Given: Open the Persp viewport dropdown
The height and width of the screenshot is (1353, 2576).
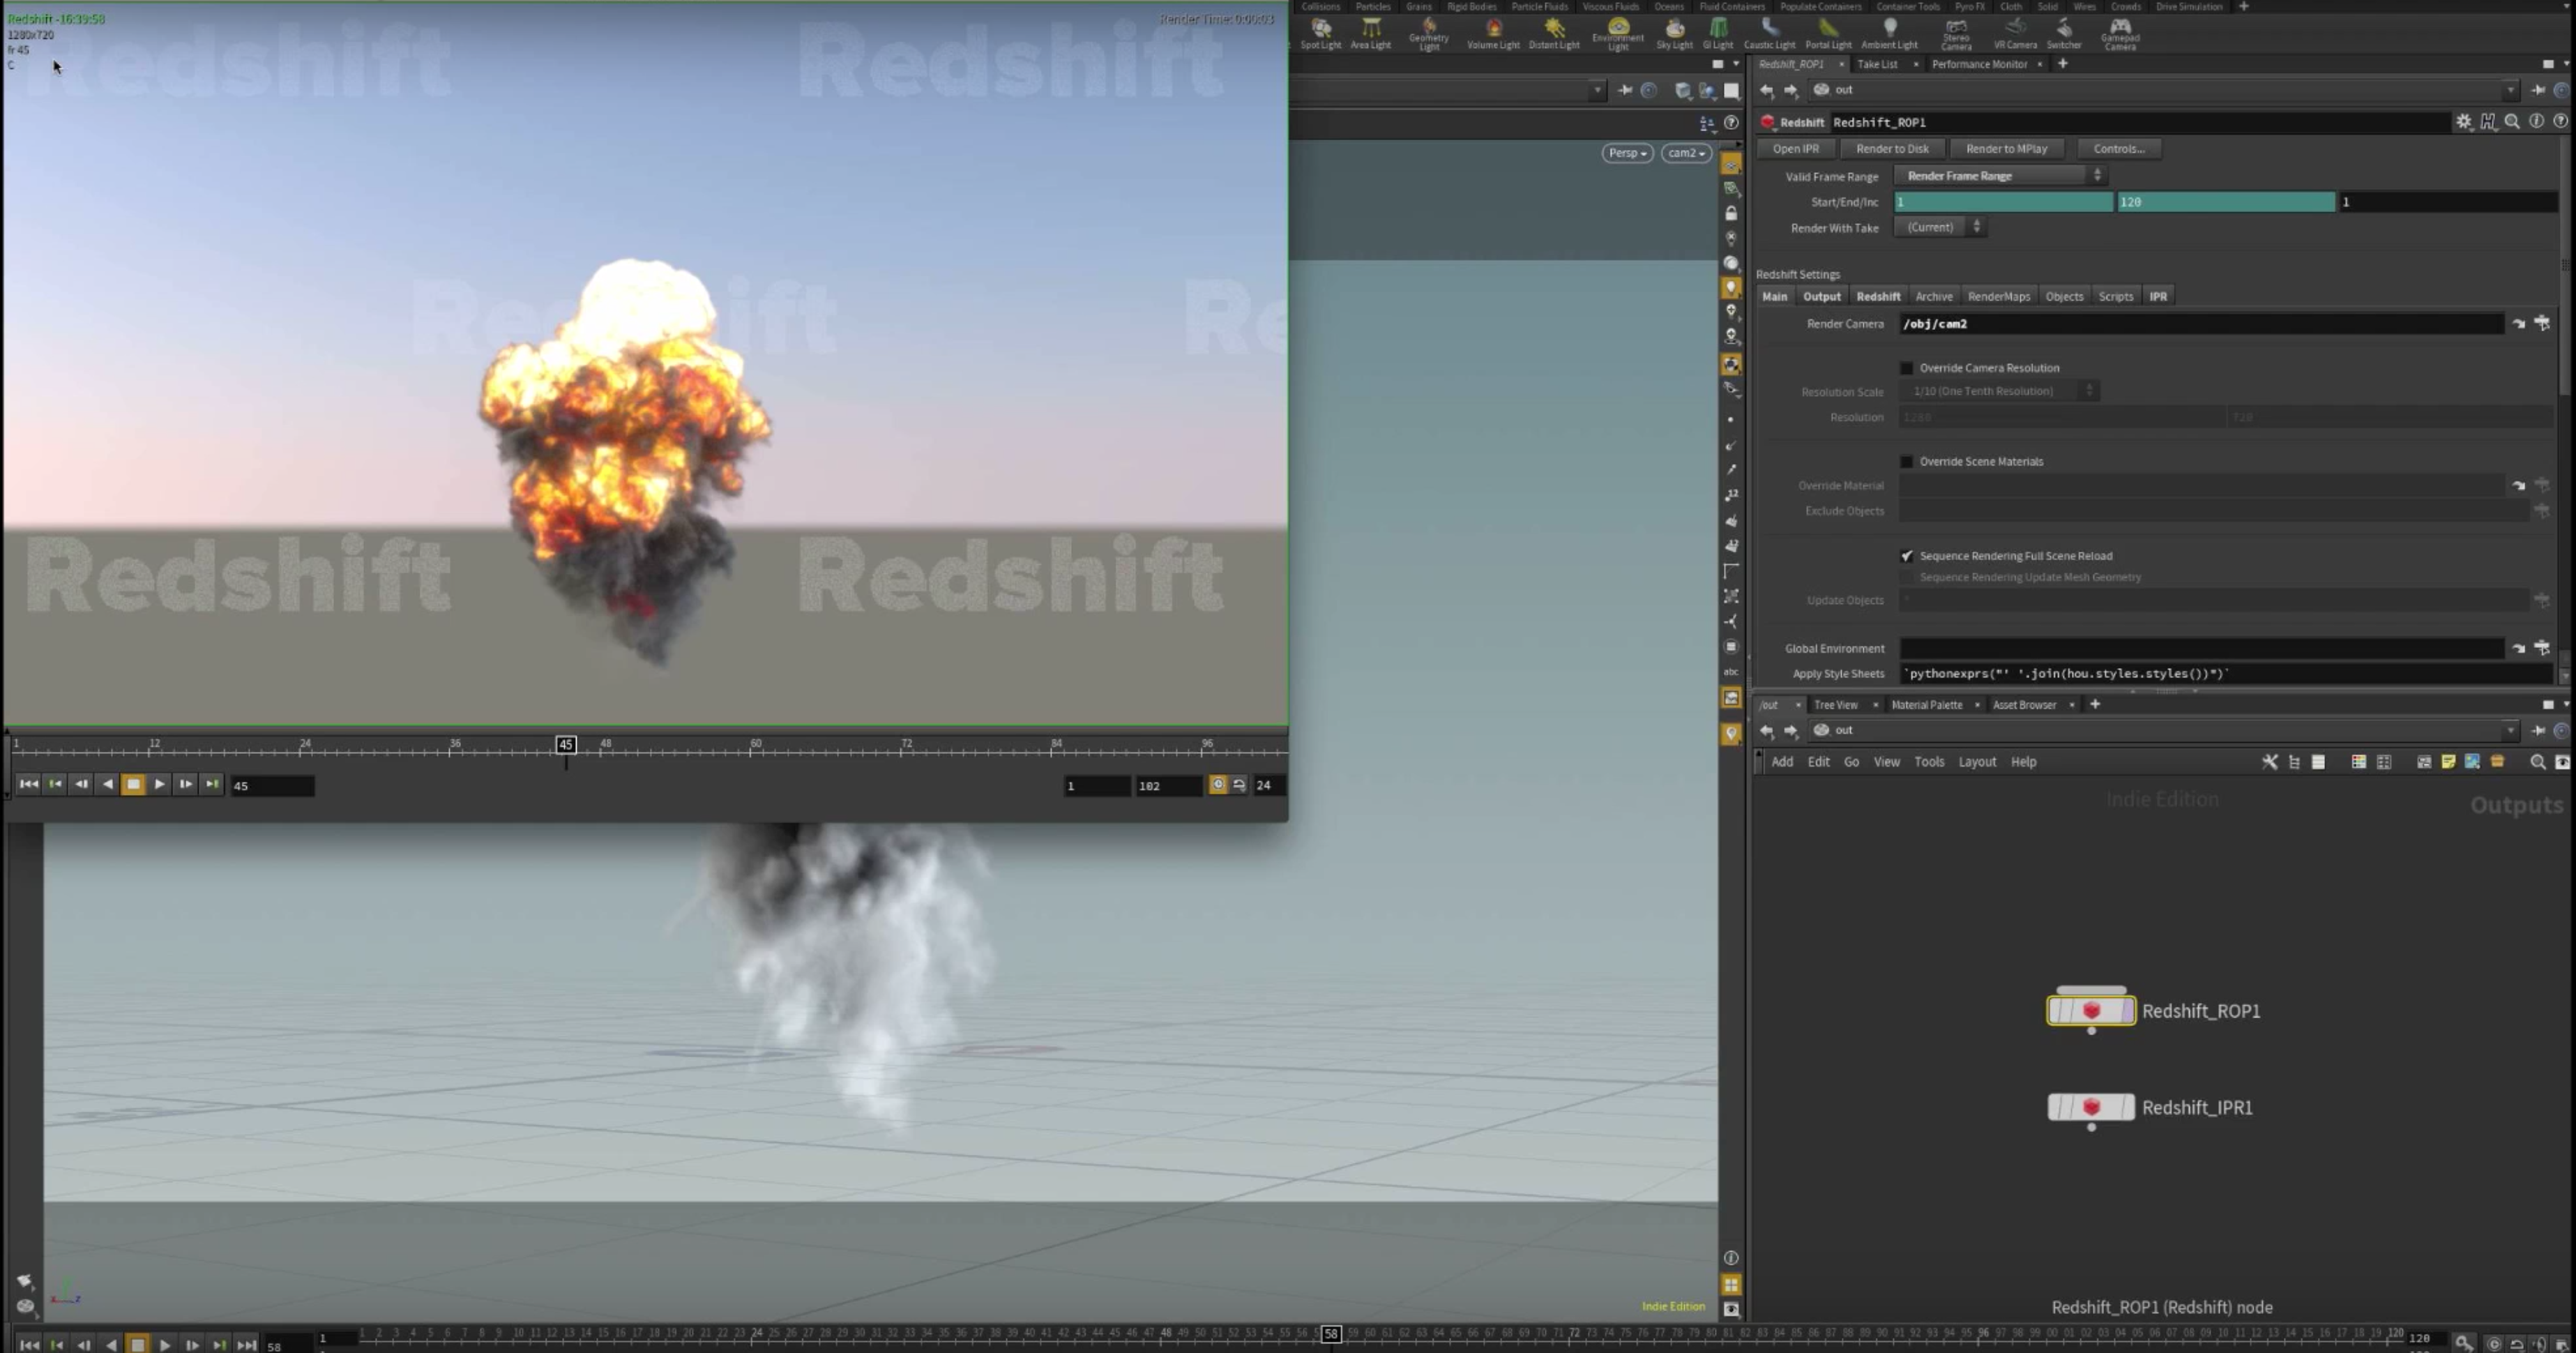Looking at the screenshot, I should tap(1627, 153).
